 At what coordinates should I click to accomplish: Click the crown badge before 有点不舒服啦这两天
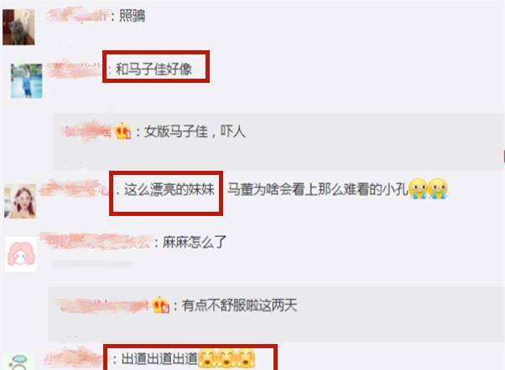161,305
